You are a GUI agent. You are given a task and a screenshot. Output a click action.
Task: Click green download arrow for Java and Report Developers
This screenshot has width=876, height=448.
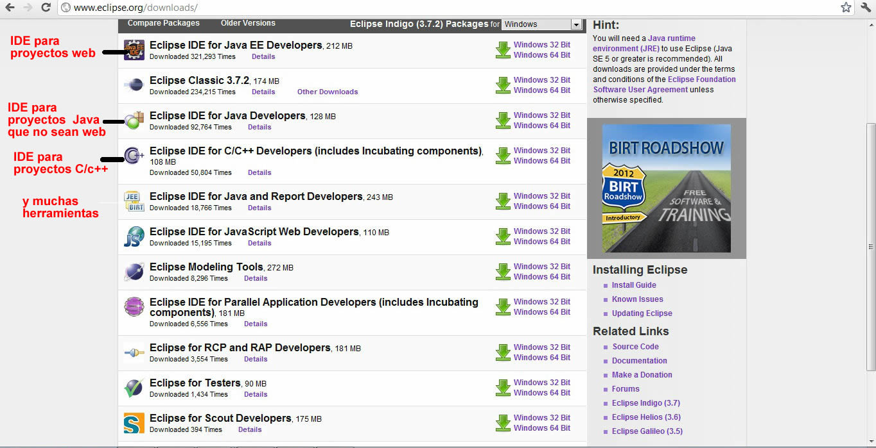[x=503, y=201]
